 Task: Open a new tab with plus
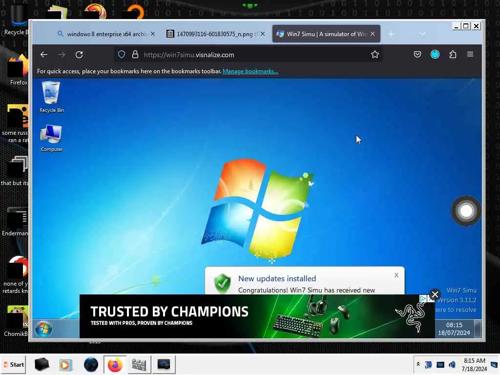pos(391,34)
